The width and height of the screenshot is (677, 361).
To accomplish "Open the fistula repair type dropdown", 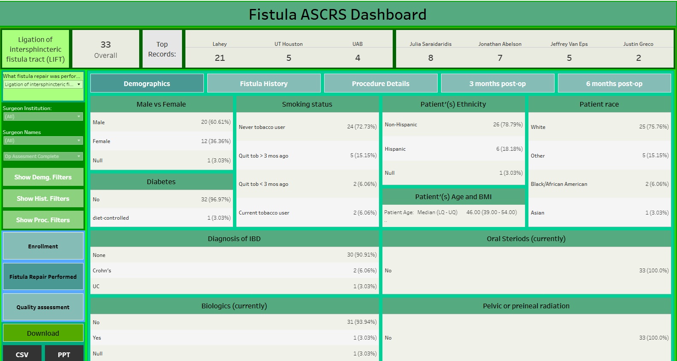I will [43, 84].
